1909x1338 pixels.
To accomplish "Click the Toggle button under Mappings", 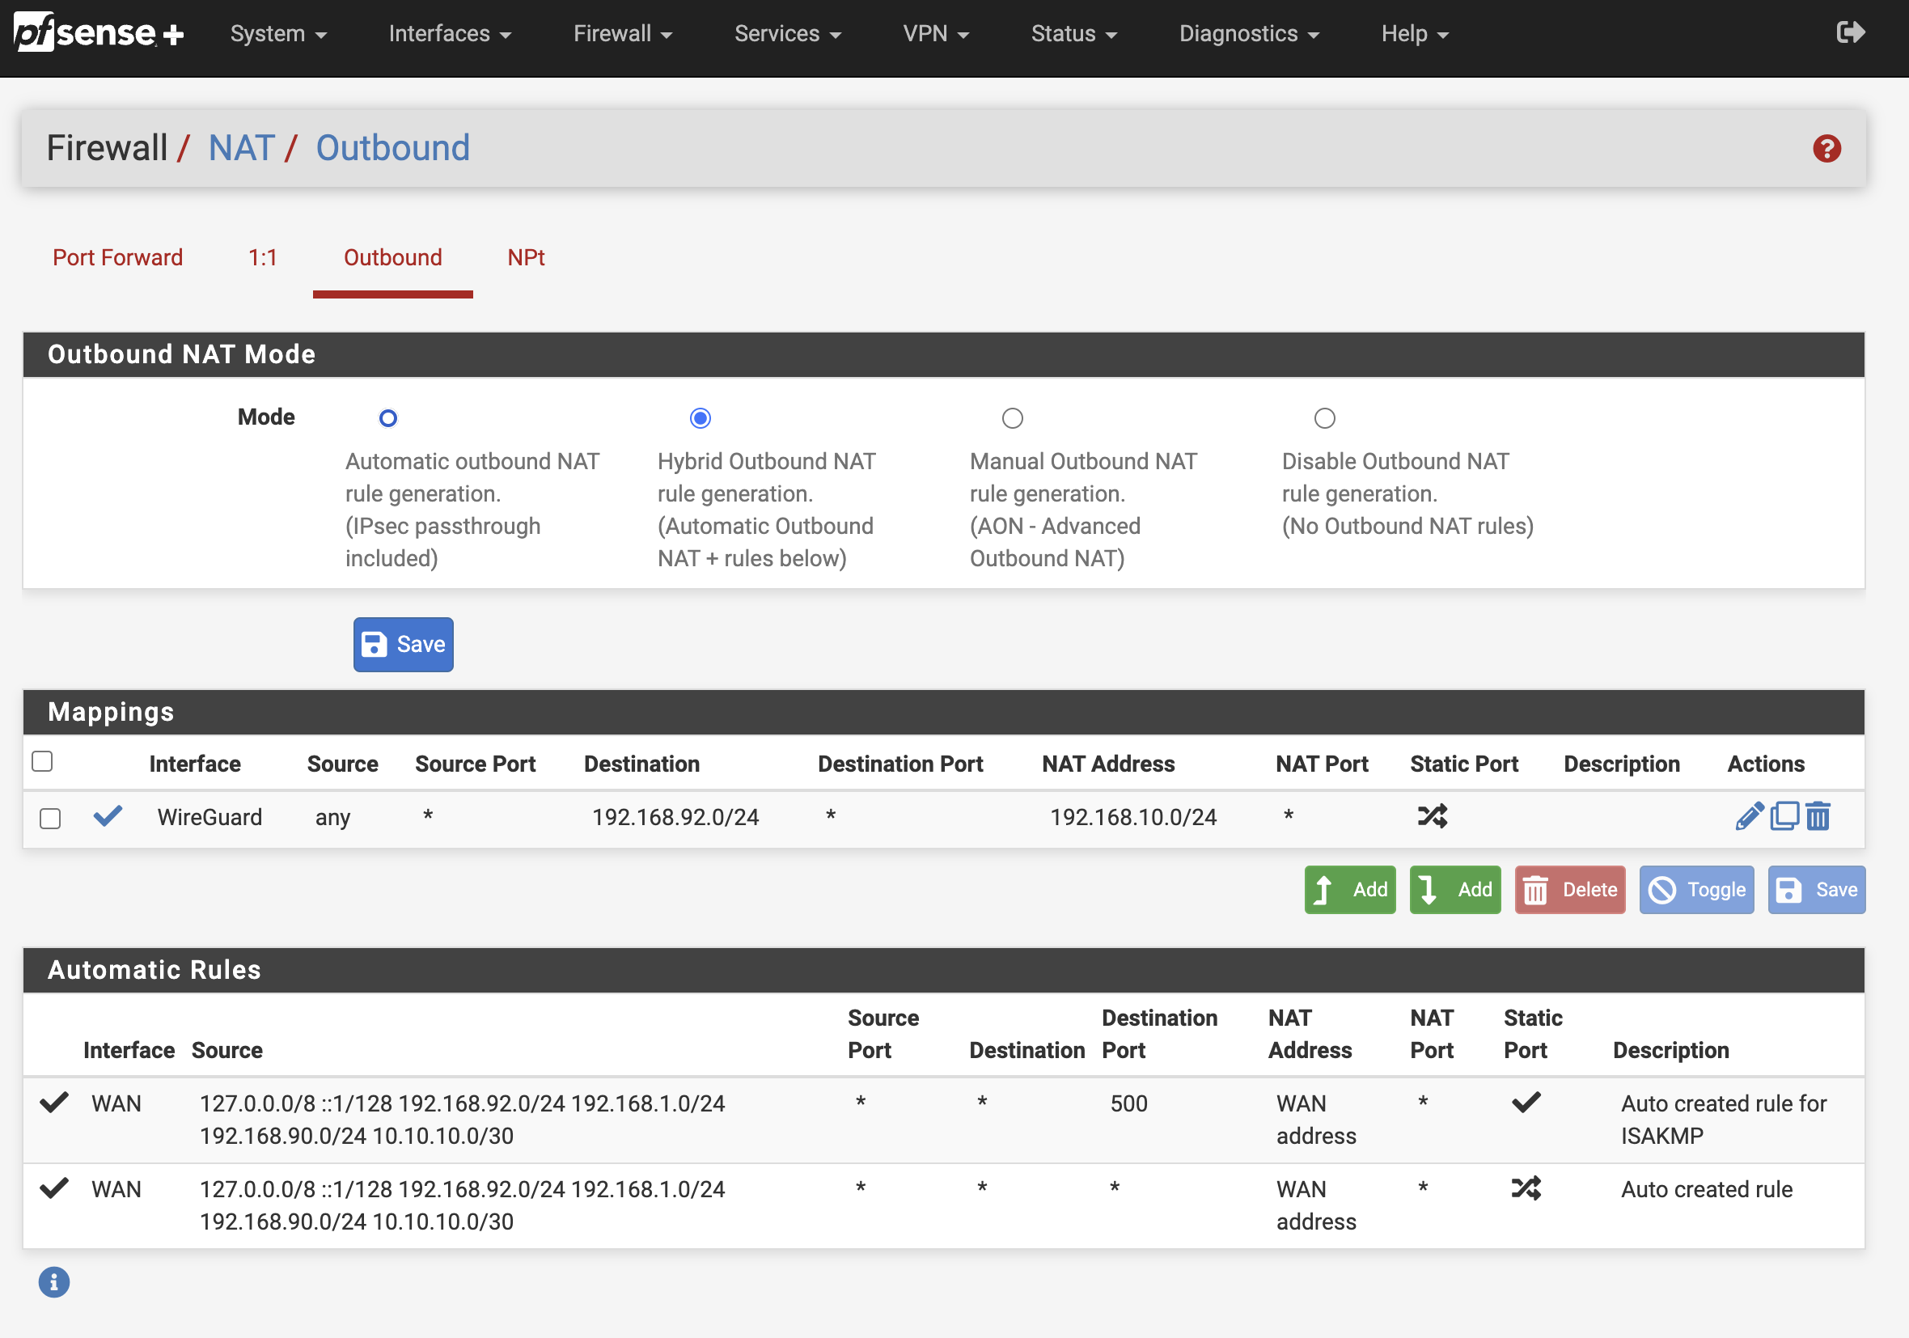I will [1695, 889].
